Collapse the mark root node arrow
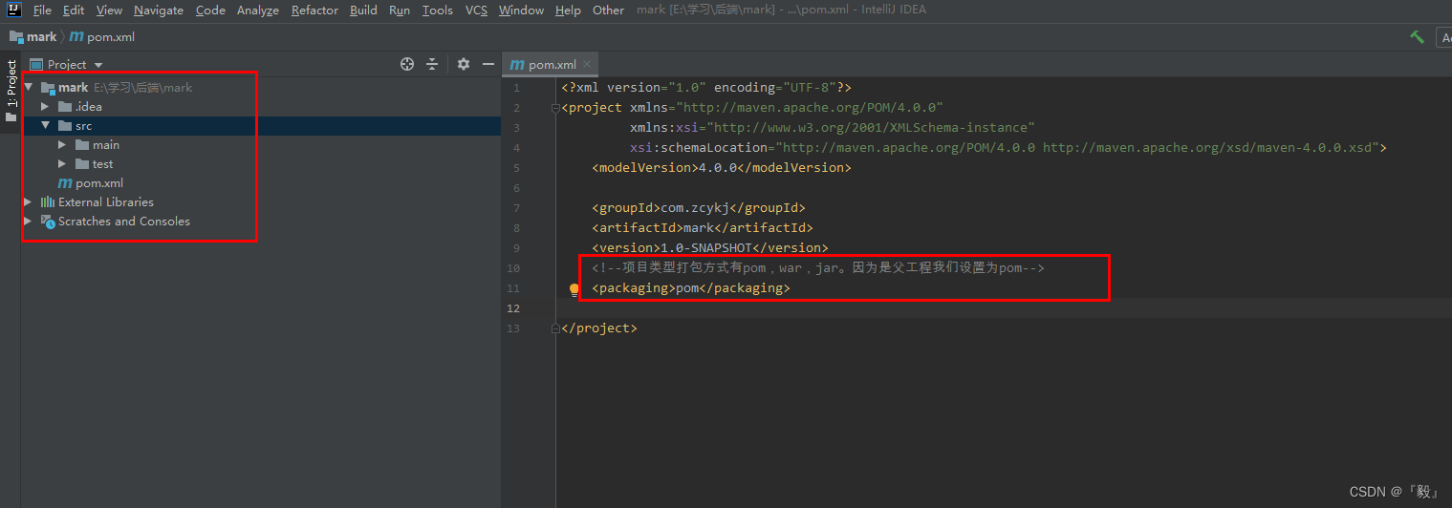The image size is (1452, 508). tap(29, 87)
